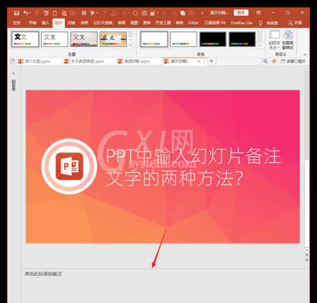Click the purple magnifier icon in tab bar
The image size is (317, 303).
click(x=265, y=61)
